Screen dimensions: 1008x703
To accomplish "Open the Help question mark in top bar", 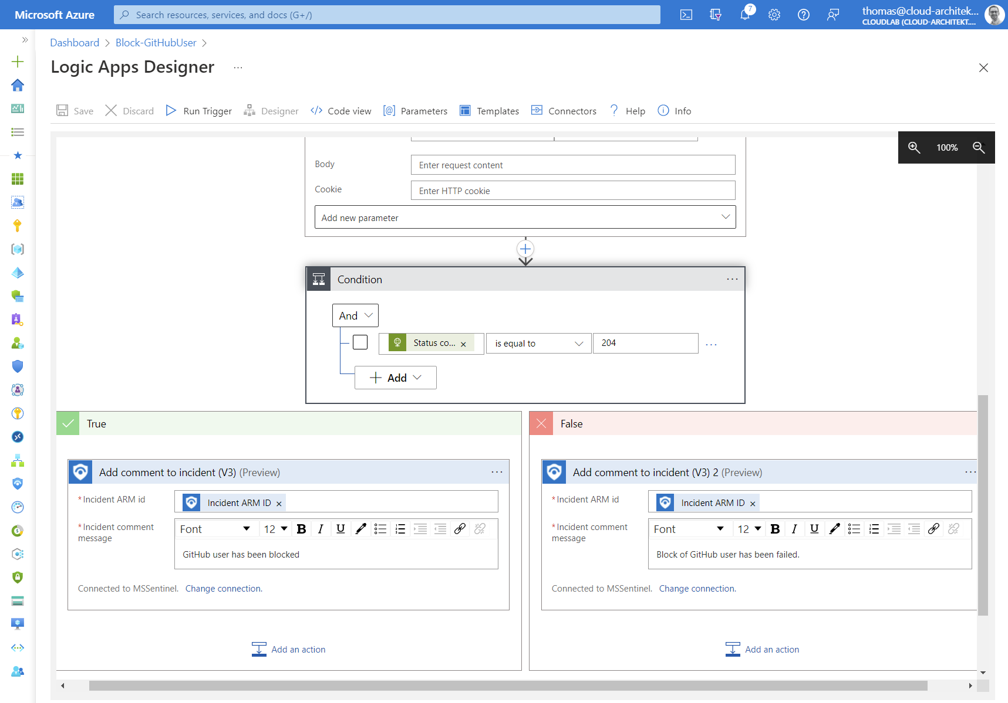I will (804, 15).
